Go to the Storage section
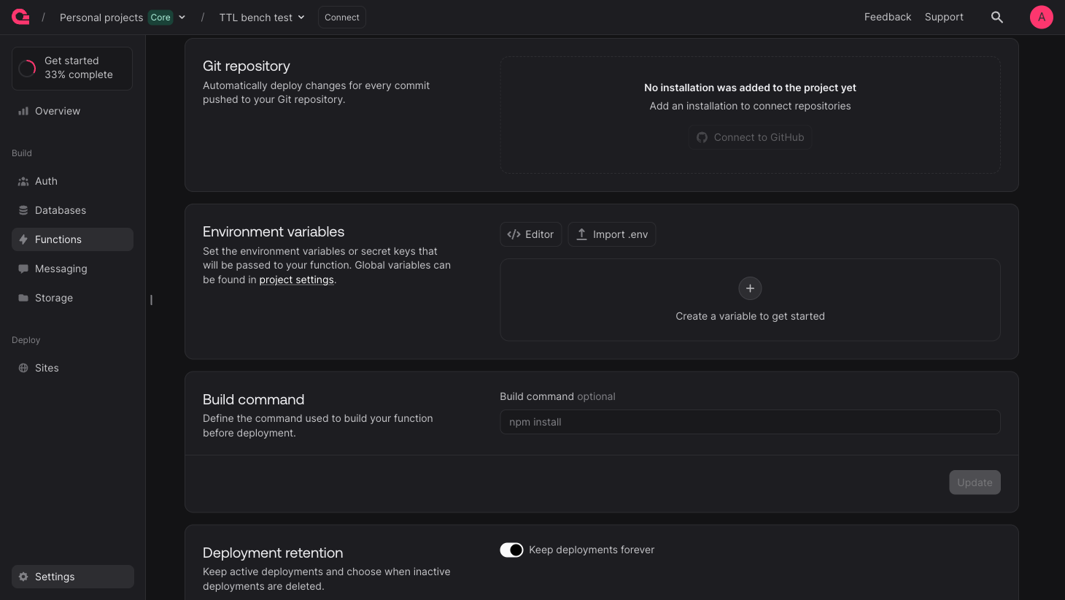The width and height of the screenshot is (1065, 600). 53,298
